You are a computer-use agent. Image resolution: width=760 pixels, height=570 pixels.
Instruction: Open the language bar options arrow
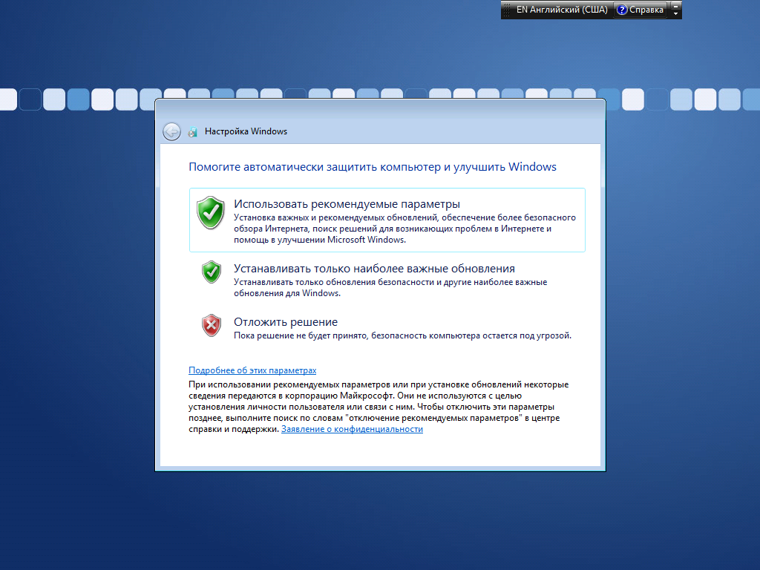point(675,13)
